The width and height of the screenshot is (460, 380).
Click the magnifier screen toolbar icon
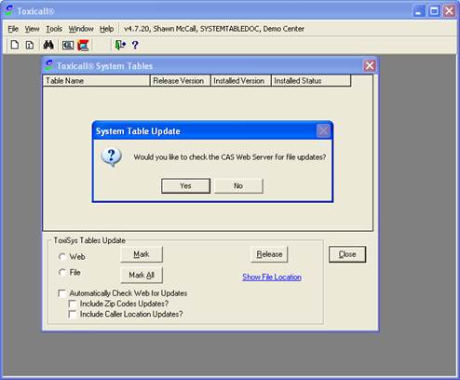68,46
